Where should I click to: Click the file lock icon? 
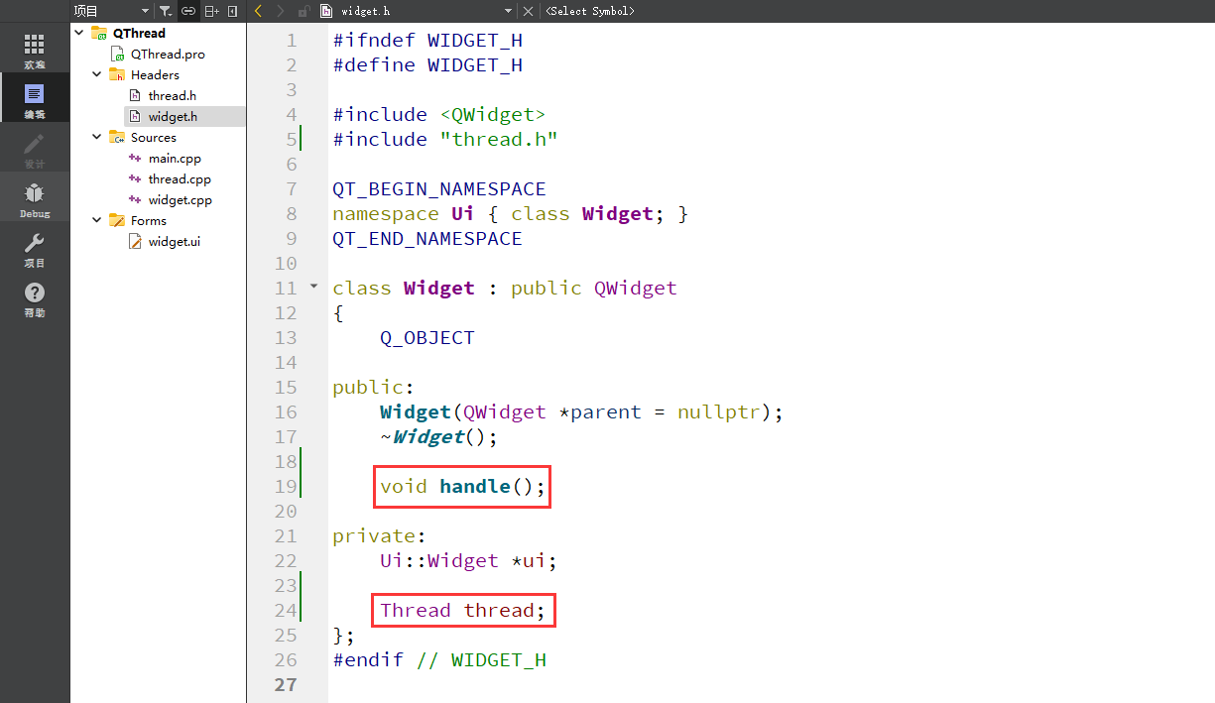coord(303,11)
